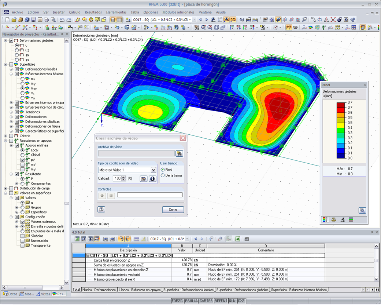Click the REJILLA status bar button

[x=191, y=301]
